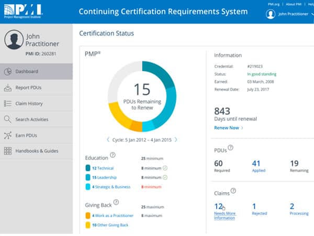Screen dimensions: 314x236
Task: Open the Earn PDUs menu item
Action: [x=36, y=135]
